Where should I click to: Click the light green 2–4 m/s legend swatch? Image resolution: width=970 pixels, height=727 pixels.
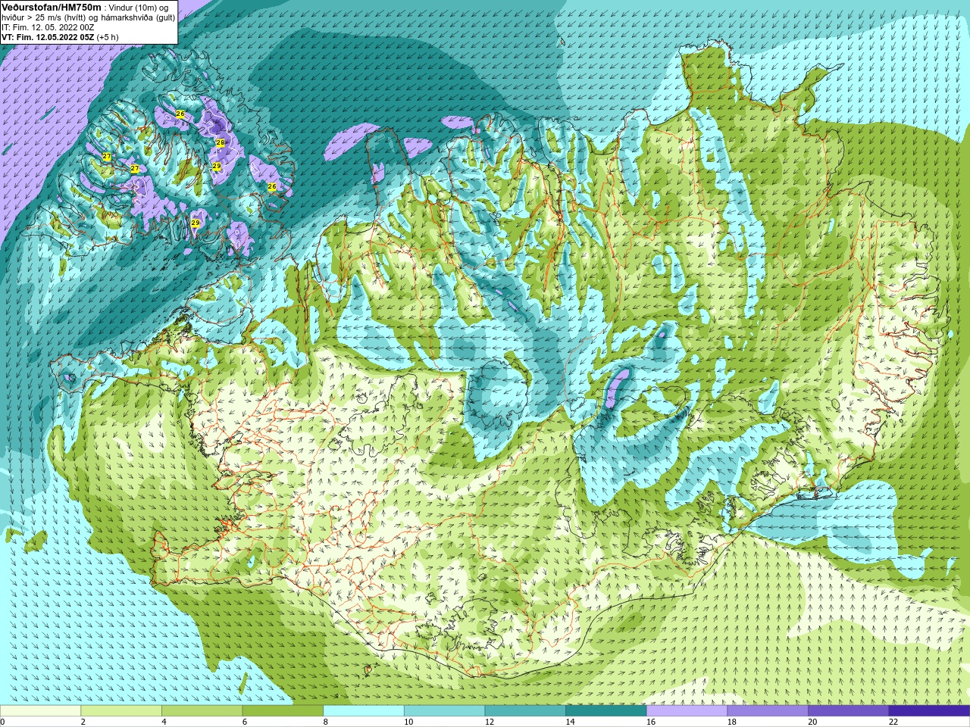tap(121, 711)
